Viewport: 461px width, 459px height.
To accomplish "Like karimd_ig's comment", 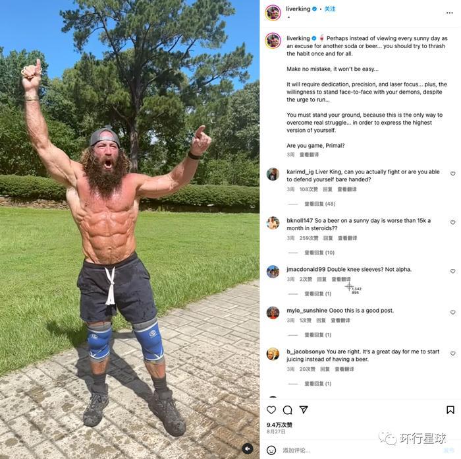I will [x=453, y=173].
